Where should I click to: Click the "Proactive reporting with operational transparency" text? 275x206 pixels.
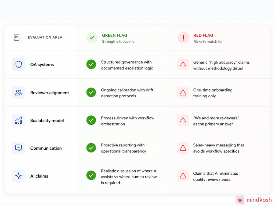124,148
